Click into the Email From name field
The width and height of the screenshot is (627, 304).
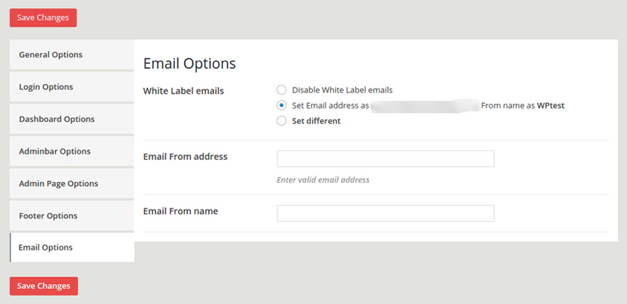(x=385, y=213)
